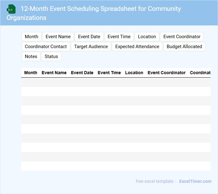Click the Month column header
The width and height of the screenshot is (218, 194).
[31, 73]
